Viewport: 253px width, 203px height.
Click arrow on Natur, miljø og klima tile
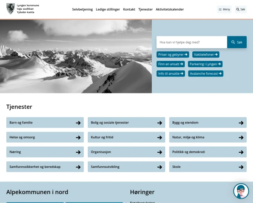(x=241, y=137)
